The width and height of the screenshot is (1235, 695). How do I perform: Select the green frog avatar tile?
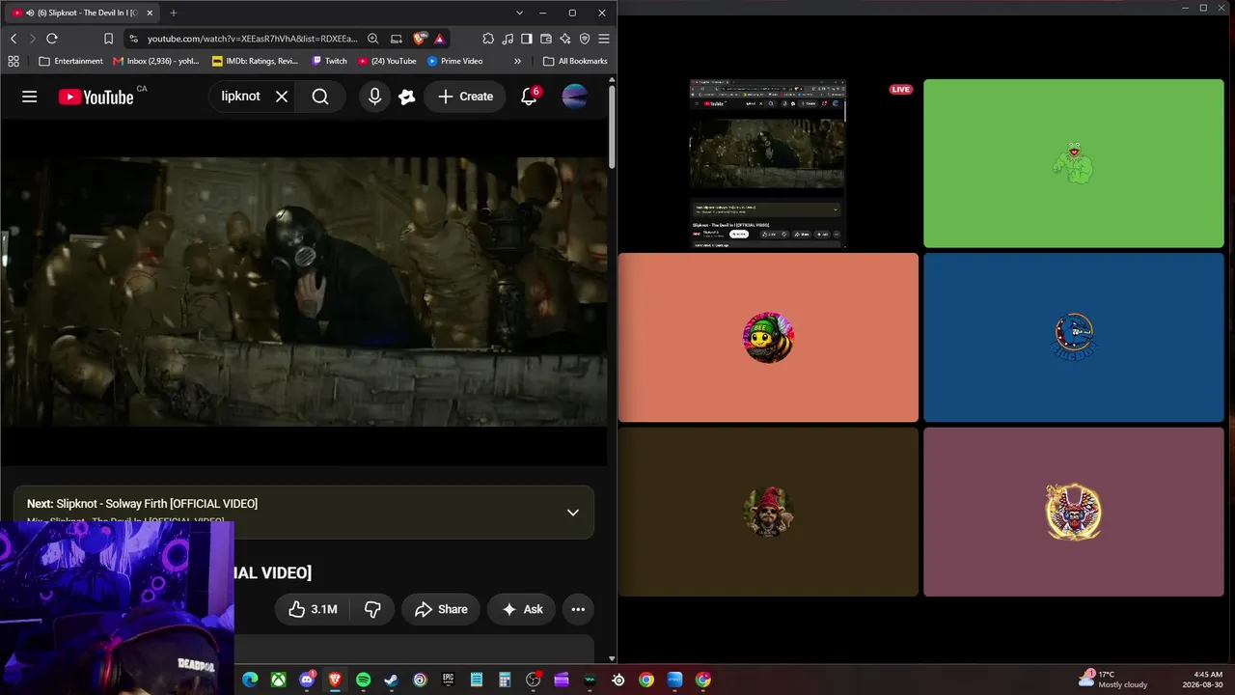click(1074, 164)
